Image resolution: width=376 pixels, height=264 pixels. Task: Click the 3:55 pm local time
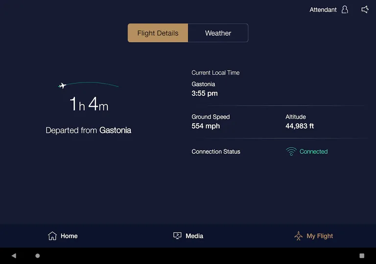pos(205,93)
